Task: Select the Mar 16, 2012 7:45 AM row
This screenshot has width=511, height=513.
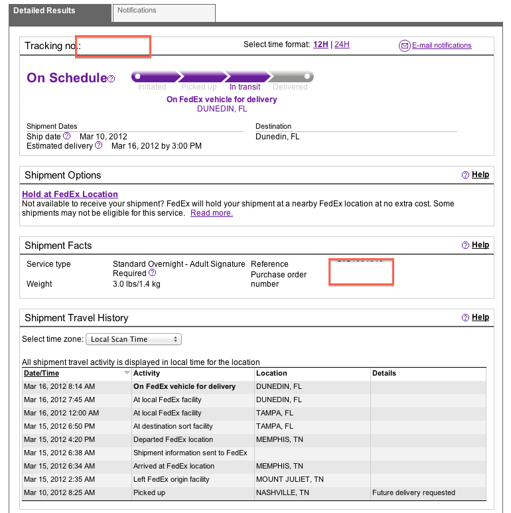Action: tap(254, 400)
